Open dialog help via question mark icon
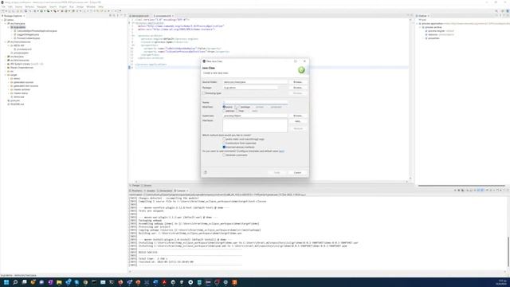 coord(206,172)
